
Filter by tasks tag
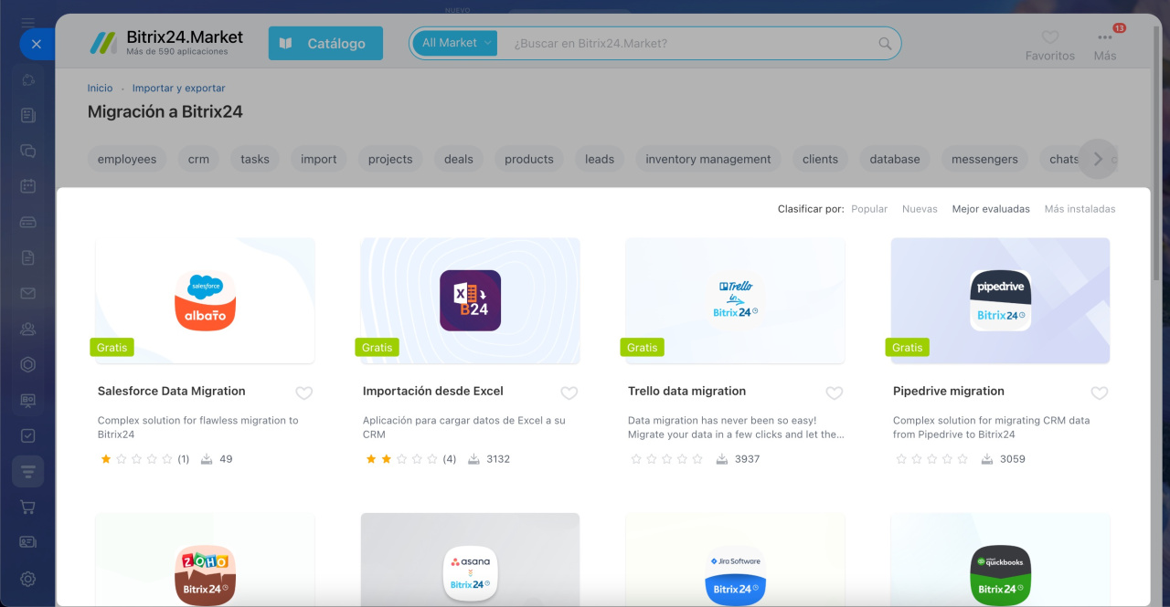255,159
